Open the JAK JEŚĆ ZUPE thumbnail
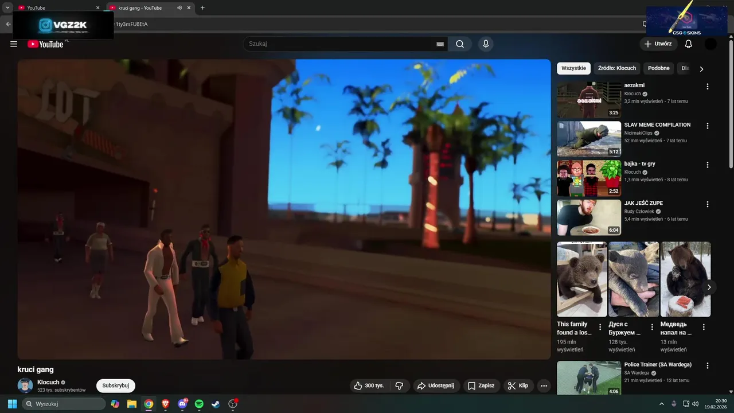Image resolution: width=734 pixels, height=413 pixels. coord(589,217)
